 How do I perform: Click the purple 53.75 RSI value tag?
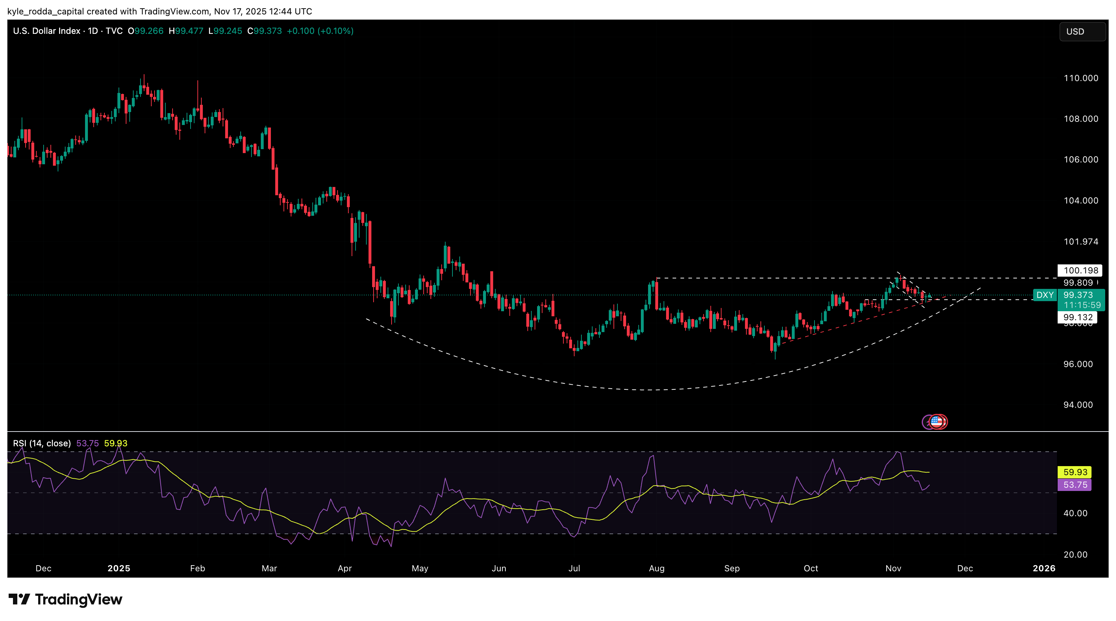tap(1075, 484)
